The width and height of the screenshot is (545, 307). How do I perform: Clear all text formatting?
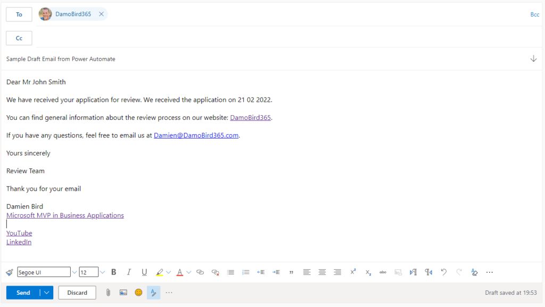[474, 272]
